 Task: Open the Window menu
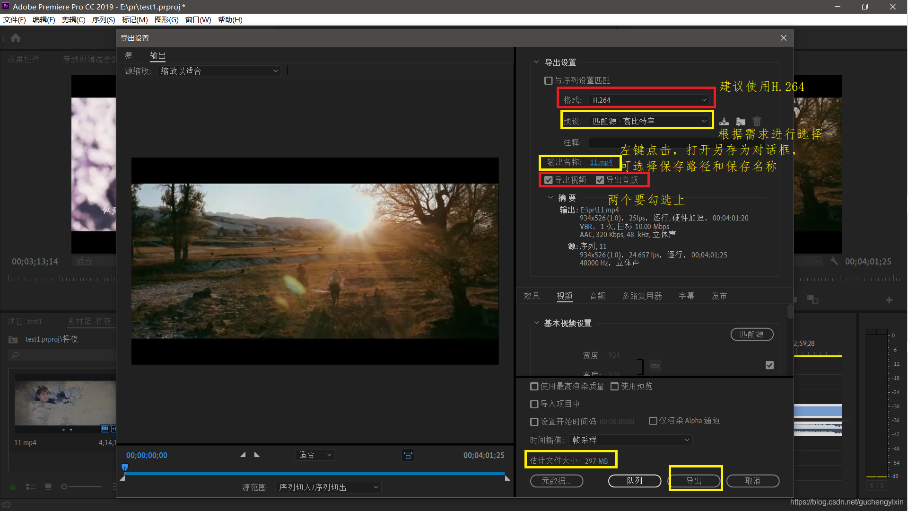click(x=198, y=19)
